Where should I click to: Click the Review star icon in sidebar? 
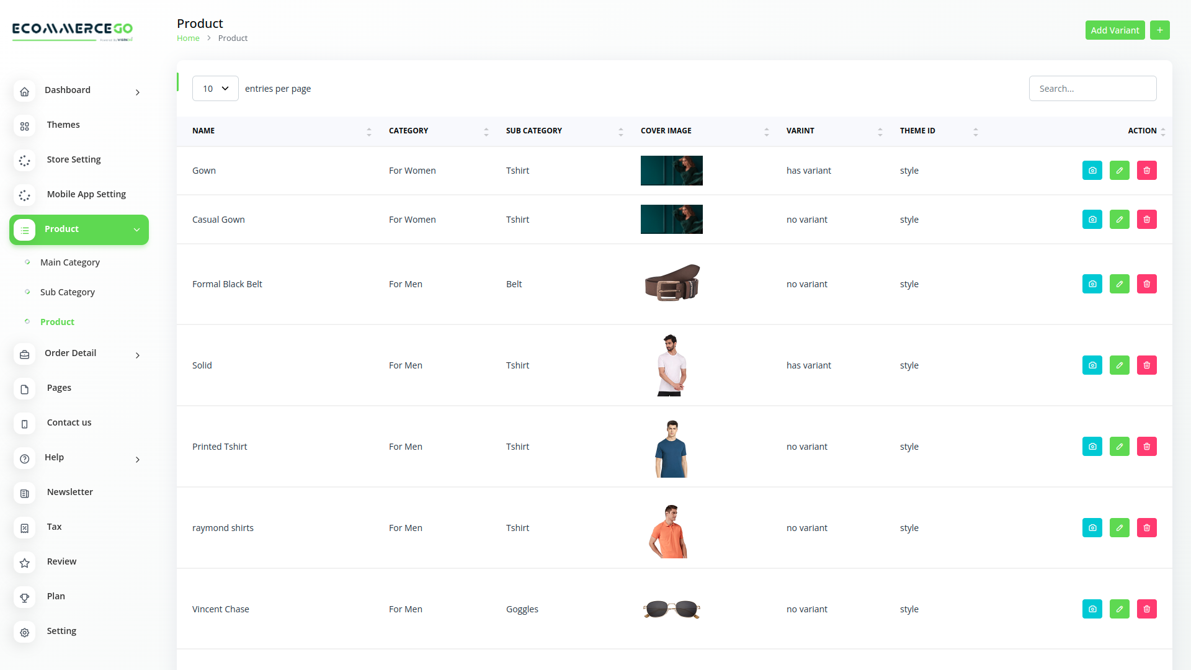coord(25,563)
